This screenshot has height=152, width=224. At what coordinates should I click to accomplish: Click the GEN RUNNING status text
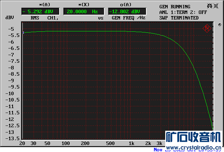point(175,7)
